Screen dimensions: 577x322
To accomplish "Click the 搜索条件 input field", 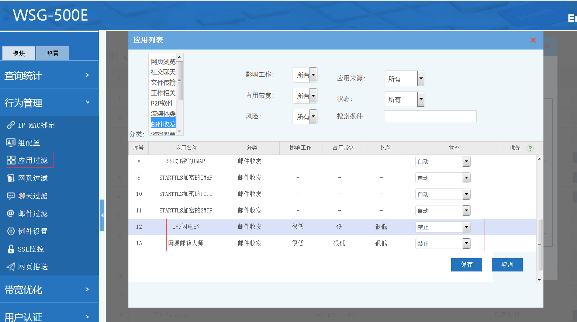I will pyautogui.click(x=430, y=116).
